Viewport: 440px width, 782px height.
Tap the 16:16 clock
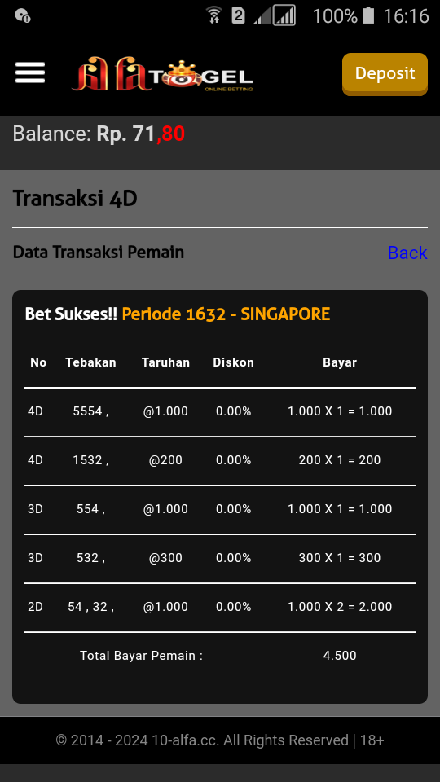tap(406, 16)
